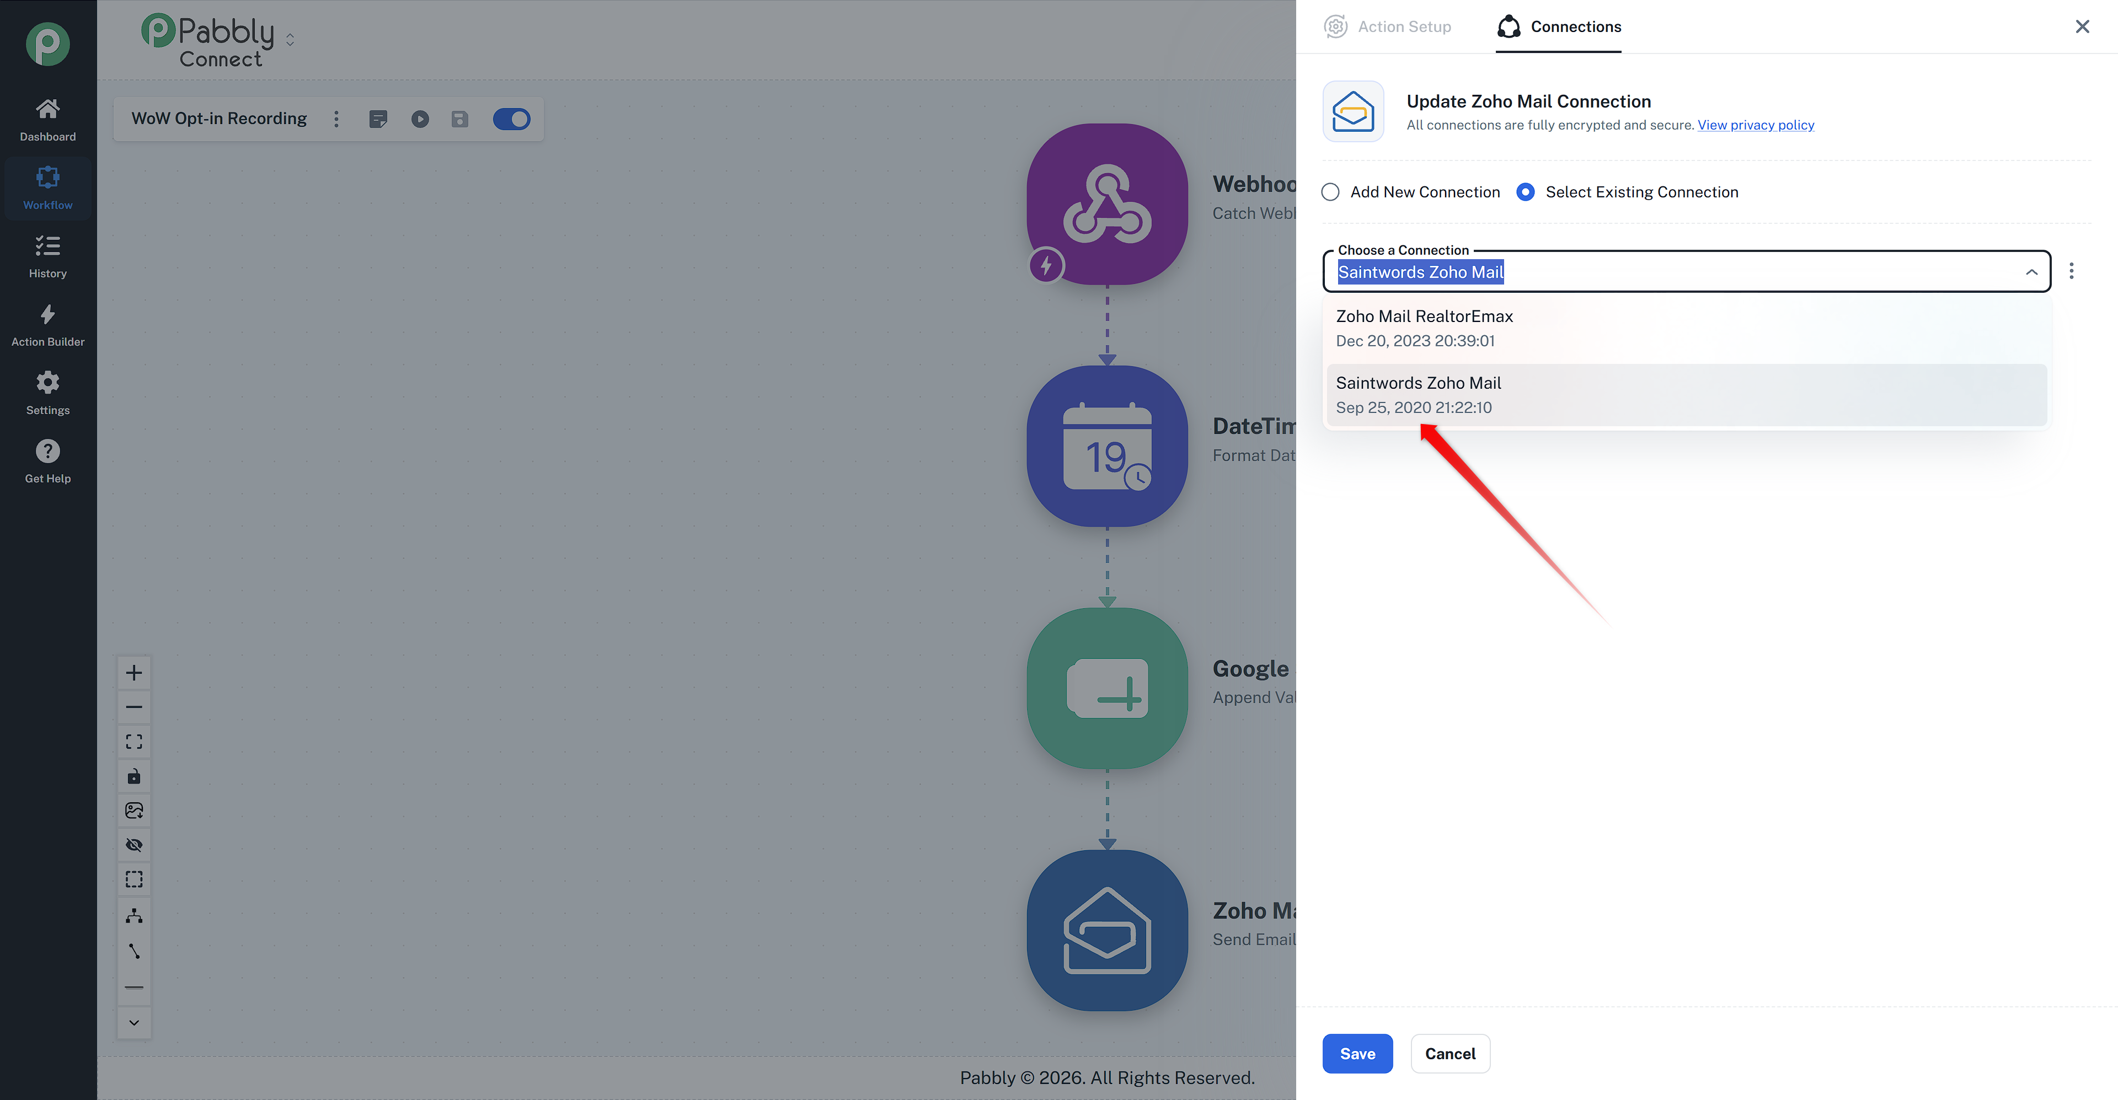Choose Add New Connection option
The height and width of the screenshot is (1100, 2118).
(1411, 191)
